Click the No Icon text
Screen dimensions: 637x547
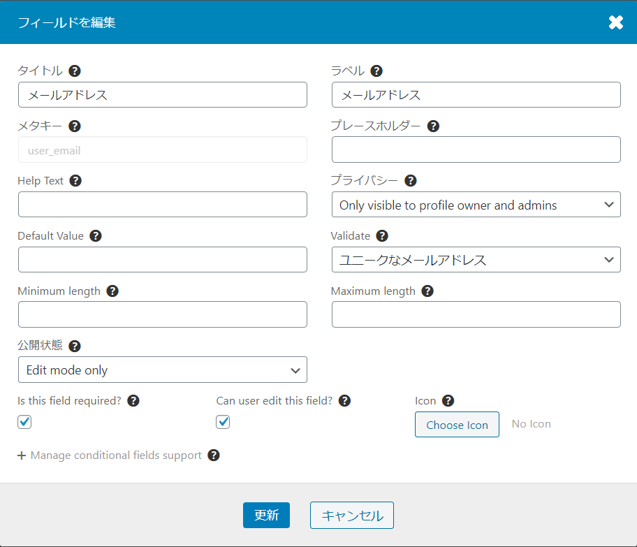[x=531, y=424]
